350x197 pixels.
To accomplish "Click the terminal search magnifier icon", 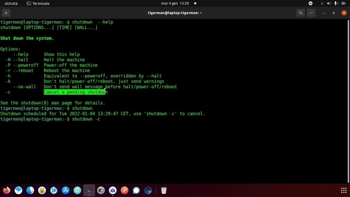I will pyautogui.click(x=301, y=13).
